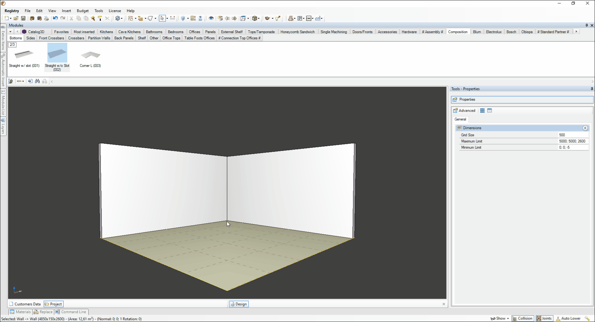Click the binoculars search icon
Screen dimensions: 595x322
[x=37, y=81]
